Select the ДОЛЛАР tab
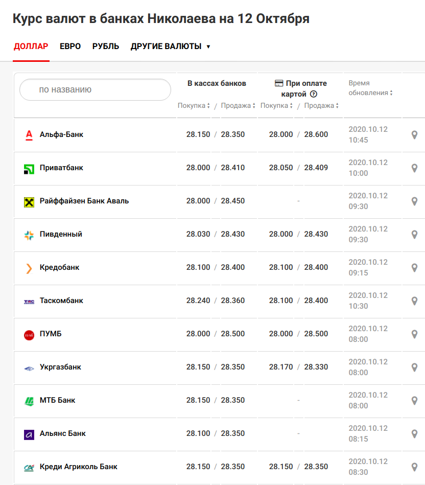The height and width of the screenshot is (485, 425). point(31,47)
